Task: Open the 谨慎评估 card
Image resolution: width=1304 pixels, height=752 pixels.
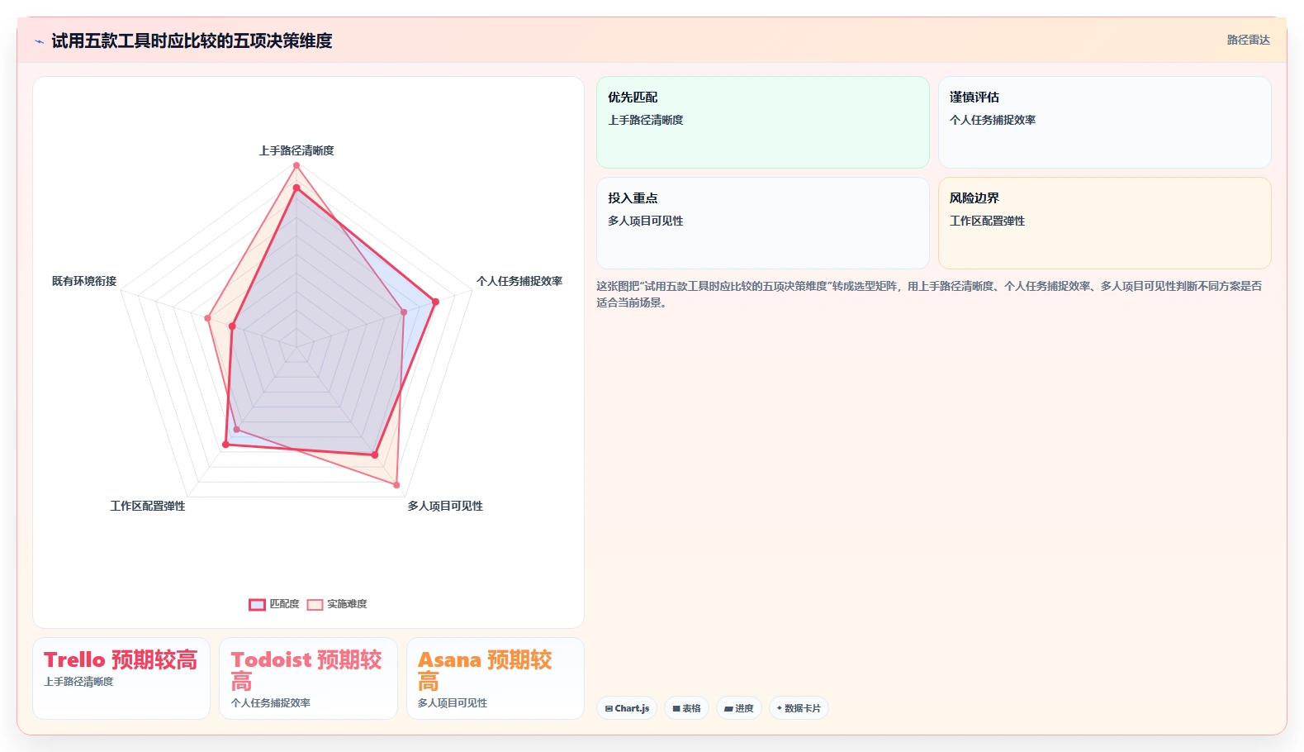Action: 1104,122
